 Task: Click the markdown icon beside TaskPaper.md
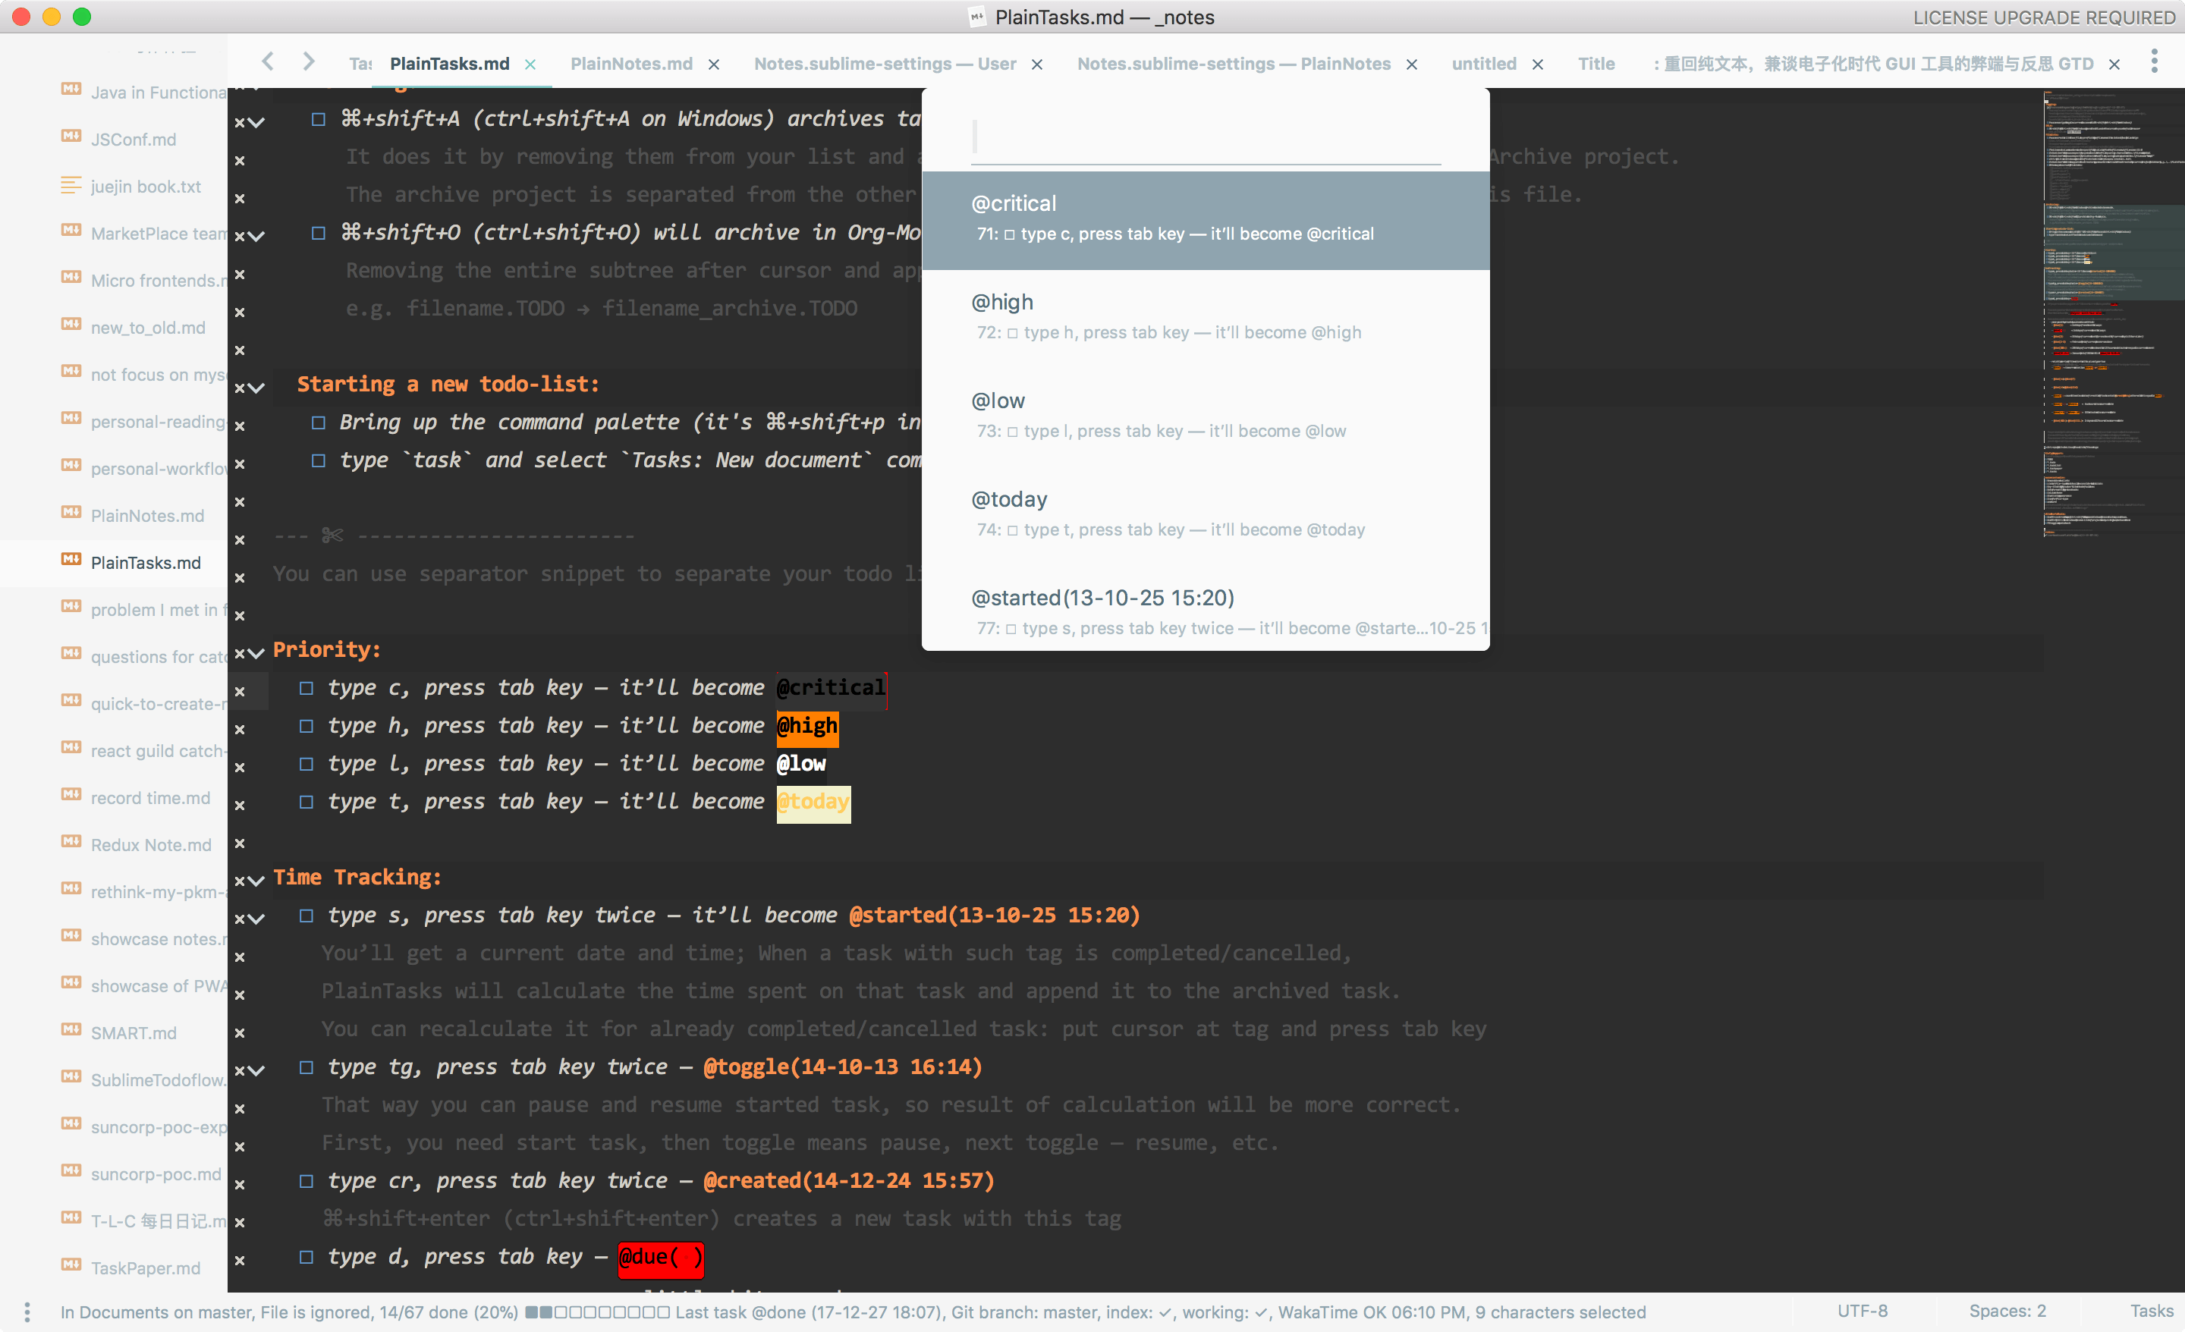pyautogui.click(x=71, y=1265)
